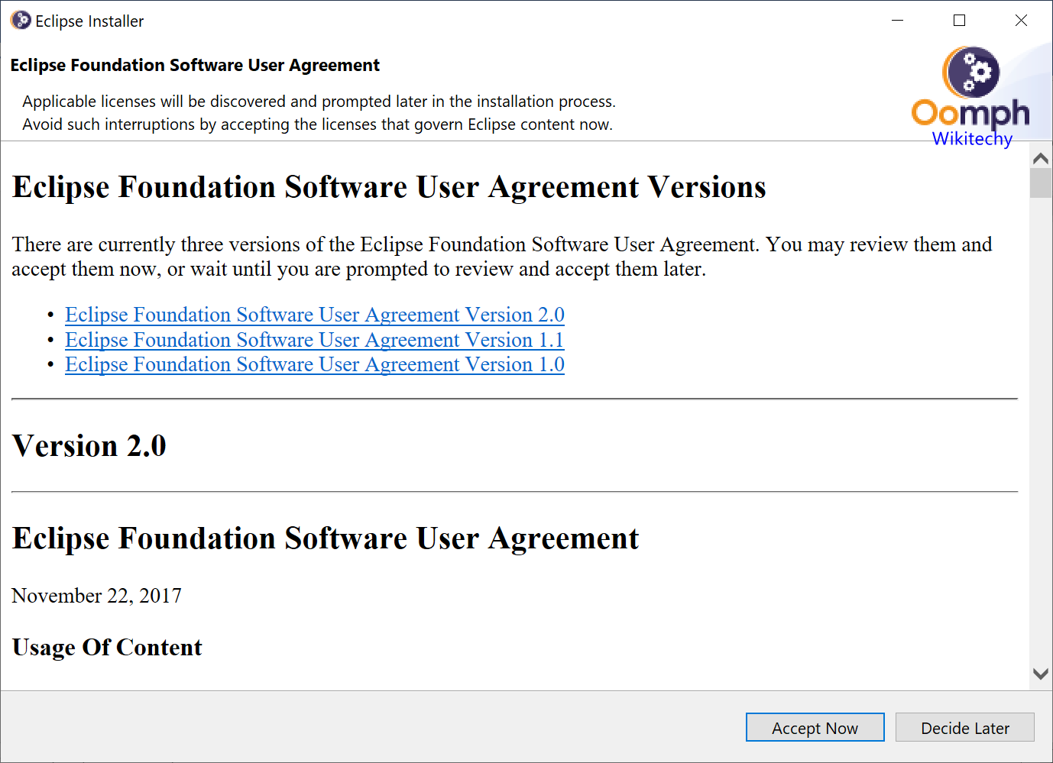Choose the Decide Later button
Image resolution: width=1053 pixels, height=763 pixels.
964,728
